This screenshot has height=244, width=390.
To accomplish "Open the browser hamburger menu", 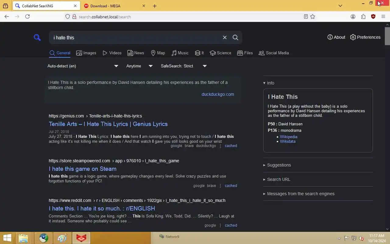I will pos(383,17).
